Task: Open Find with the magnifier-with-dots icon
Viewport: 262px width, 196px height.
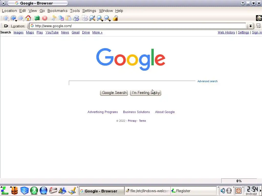Action: pos(92,18)
